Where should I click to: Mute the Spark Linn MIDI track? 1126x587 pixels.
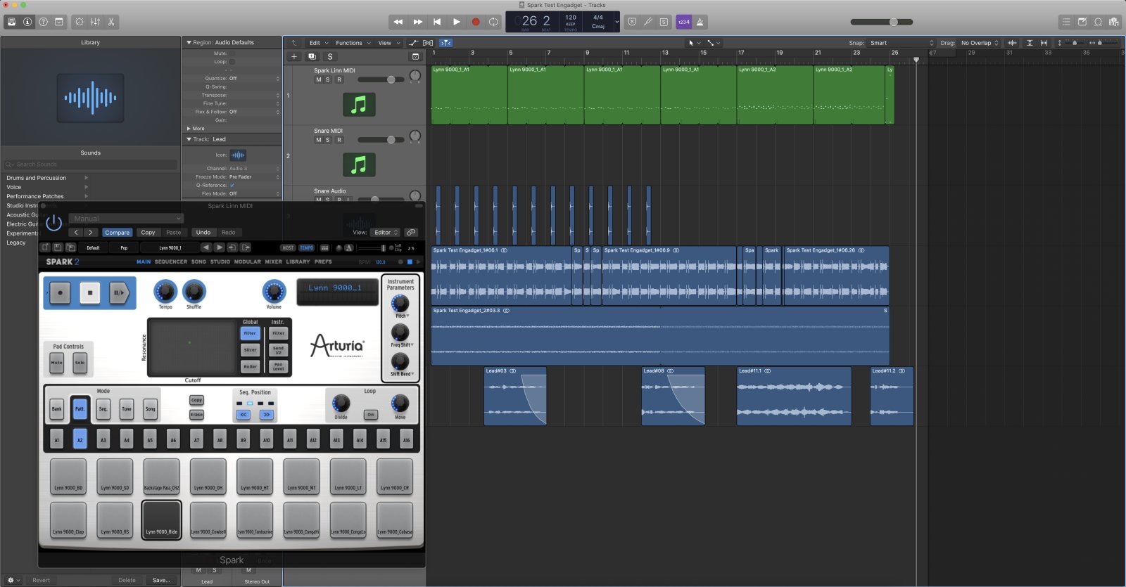(x=318, y=80)
